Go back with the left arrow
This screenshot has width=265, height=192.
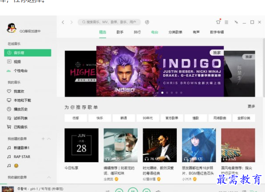click(x=63, y=22)
